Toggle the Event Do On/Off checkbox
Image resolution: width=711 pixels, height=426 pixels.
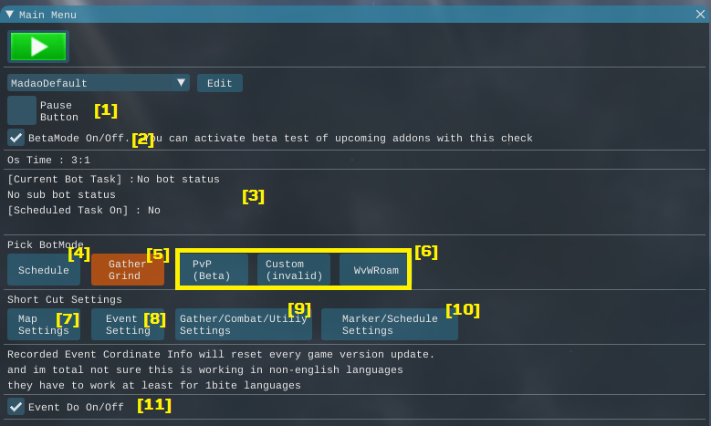coord(16,407)
